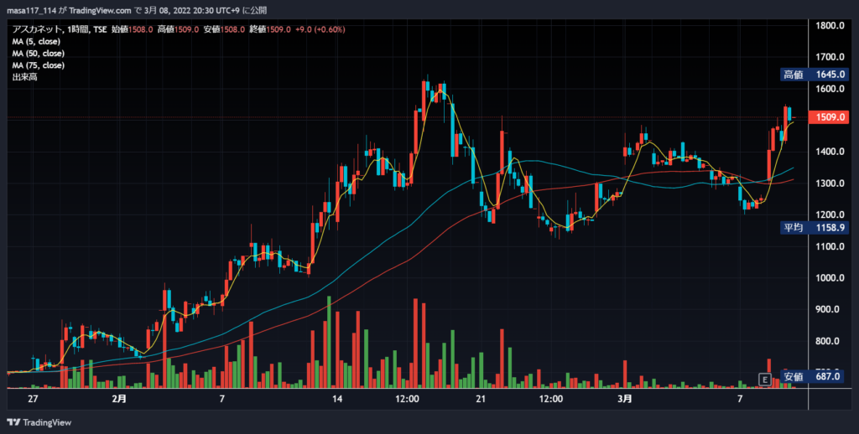Click the MA (50, close) indicator label
Screen dimensions: 859x434
click(39, 54)
